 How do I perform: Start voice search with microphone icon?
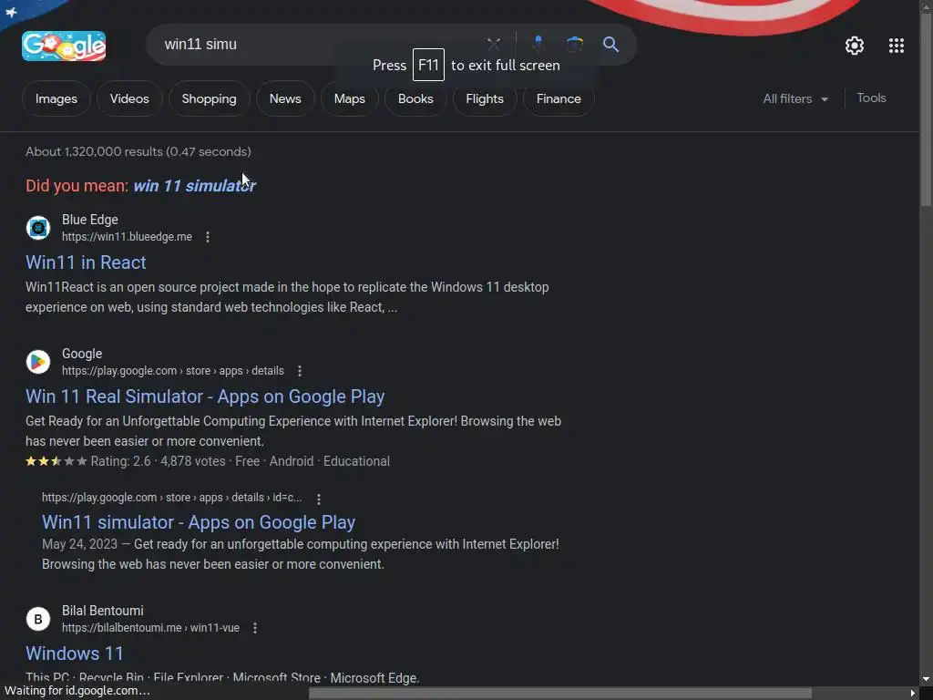tap(538, 44)
